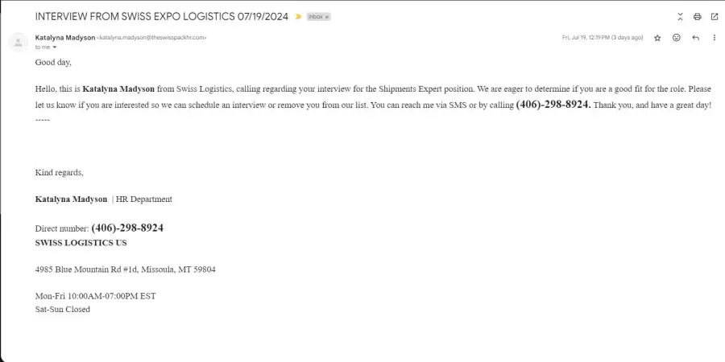
Task: Expand the "to me" recipient details arrow
Action: pos(55,47)
